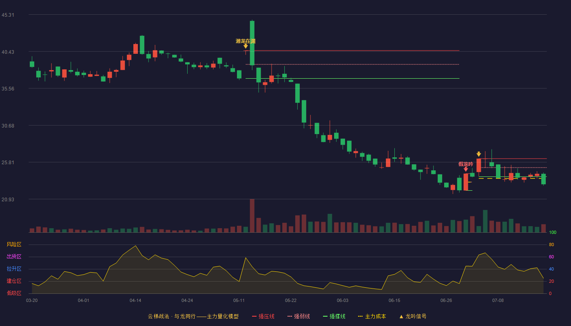
Task: Click the 出货区 zone label
Action: click(14, 257)
